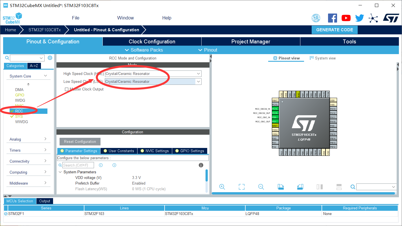
Task: Open the Low Speed Clock LSE dropdown
Action: pyautogui.click(x=198, y=81)
